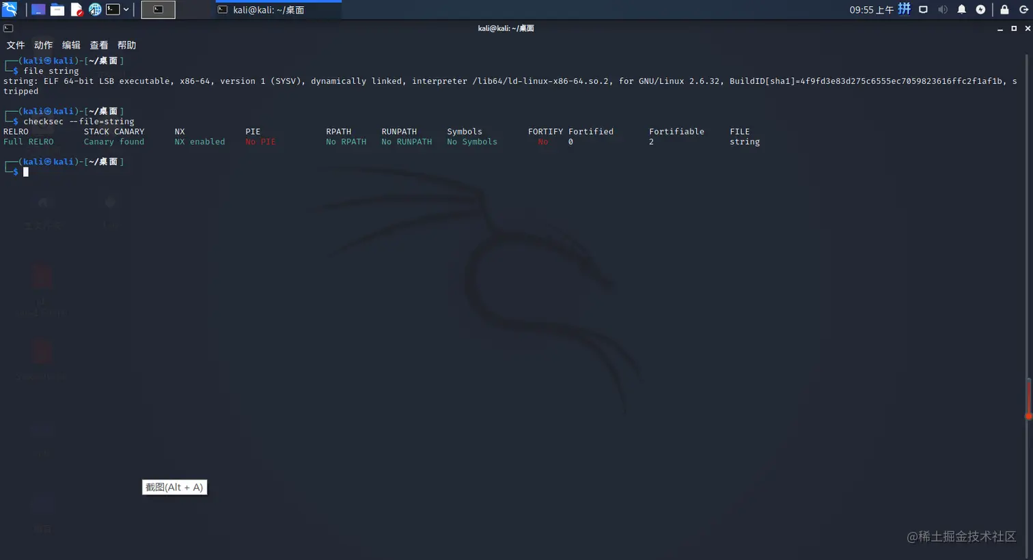Expand the terminal launcher dropdown arrow
1033x560 pixels.
(126, 10)
